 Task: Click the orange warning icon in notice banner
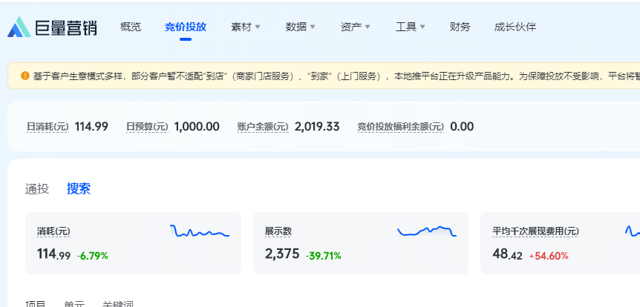pyautogui.click(x=25, y=76)
